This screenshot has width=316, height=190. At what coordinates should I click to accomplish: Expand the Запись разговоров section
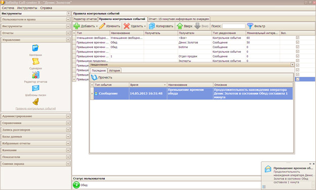(68, 130)
